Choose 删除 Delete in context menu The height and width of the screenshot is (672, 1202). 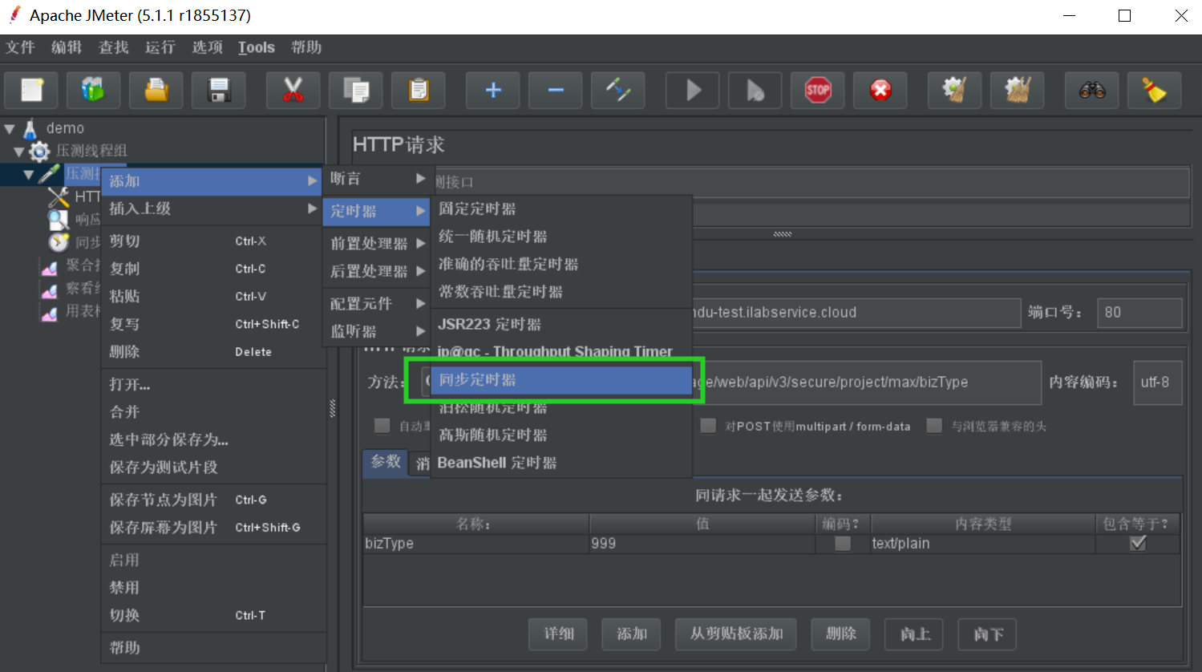coord(213,351)
